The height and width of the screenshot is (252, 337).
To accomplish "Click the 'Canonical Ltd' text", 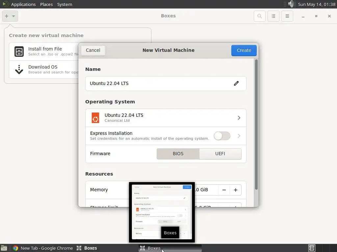I will tap(117, 120).
